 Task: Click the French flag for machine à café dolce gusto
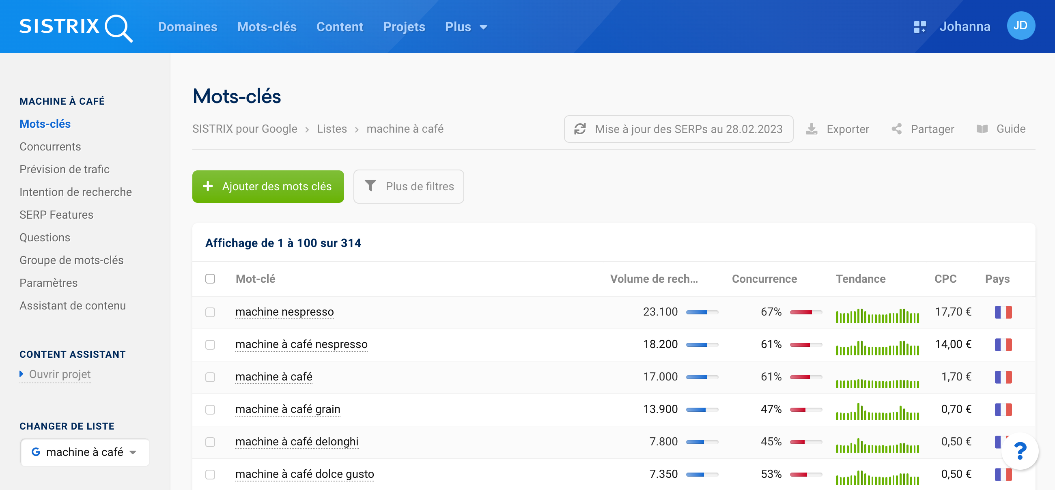pyautogui.click(x=1003, y=475)
